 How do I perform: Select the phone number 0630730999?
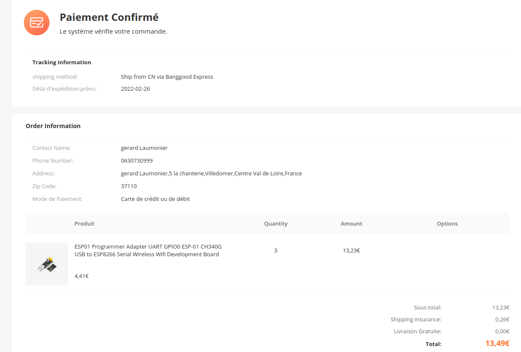pos(137,161)
